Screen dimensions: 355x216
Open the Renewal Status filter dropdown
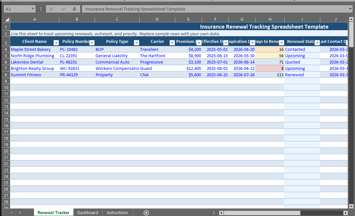tap(317, 42)
